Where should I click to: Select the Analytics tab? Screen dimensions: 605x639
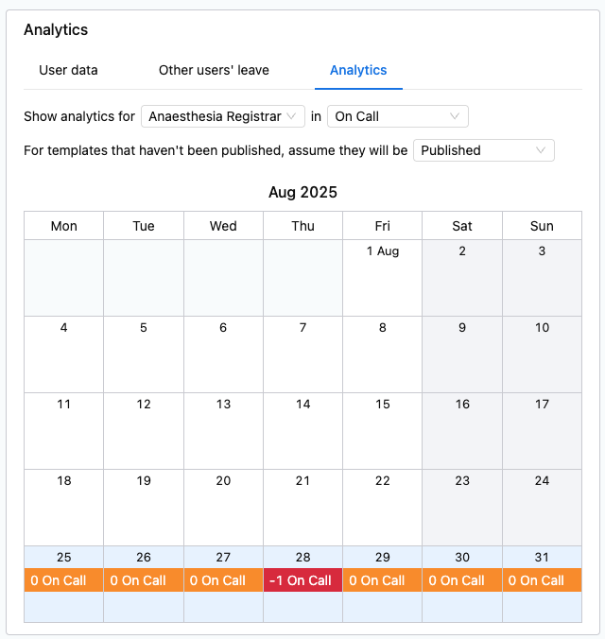tap(358, 70)
